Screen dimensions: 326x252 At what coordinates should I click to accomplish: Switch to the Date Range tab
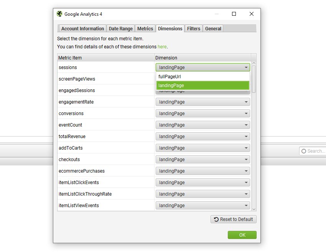(x=120, y=28)
